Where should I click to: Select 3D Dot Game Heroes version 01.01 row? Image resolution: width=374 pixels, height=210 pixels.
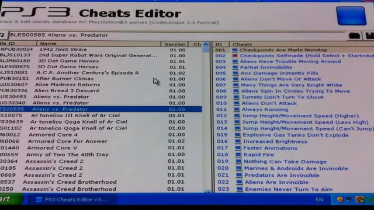tap(101, 61)
